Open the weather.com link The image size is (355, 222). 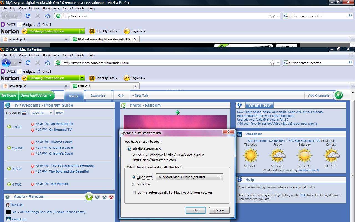(309, 170)
